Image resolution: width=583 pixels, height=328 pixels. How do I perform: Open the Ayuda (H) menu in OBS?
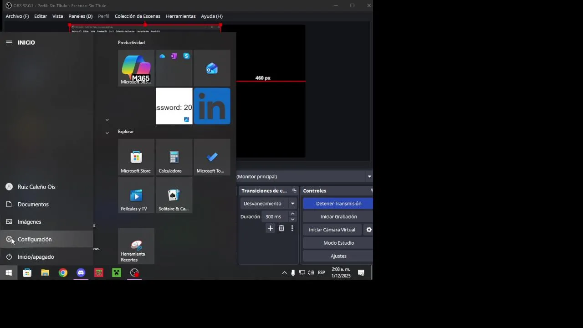(212, 16)
